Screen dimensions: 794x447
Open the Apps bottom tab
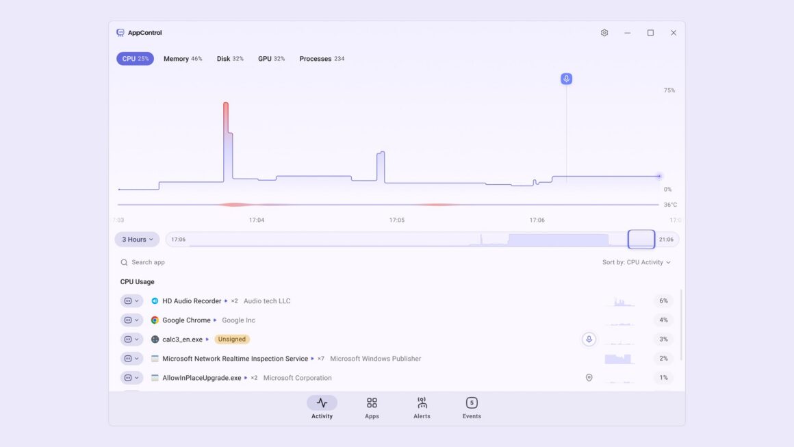(x=372, y=407)
